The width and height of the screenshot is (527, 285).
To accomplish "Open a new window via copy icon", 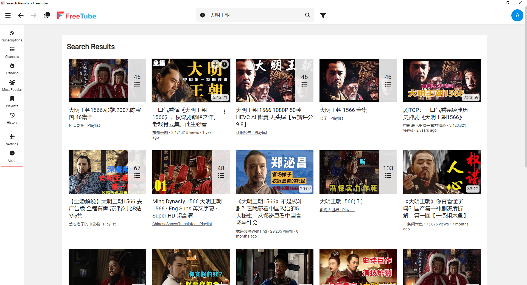I will click(x=47, y=15).
